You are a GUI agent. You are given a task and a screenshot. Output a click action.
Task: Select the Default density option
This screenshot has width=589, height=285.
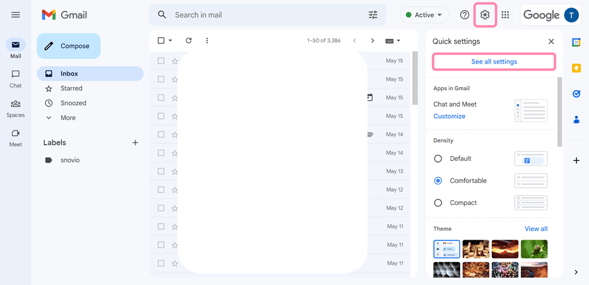[x=438, y=158]
